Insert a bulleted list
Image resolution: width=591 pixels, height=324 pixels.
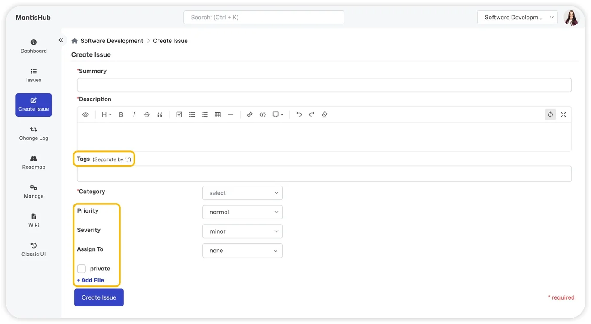click(x=192, y=115)
